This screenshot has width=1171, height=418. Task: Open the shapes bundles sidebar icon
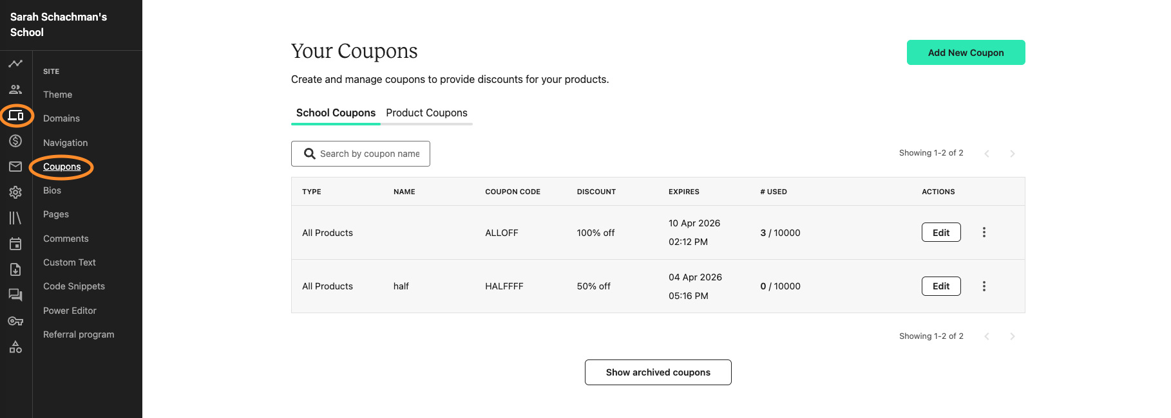(15, 347)
